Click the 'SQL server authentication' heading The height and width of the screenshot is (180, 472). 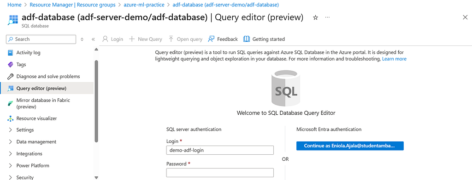point(194,129)
